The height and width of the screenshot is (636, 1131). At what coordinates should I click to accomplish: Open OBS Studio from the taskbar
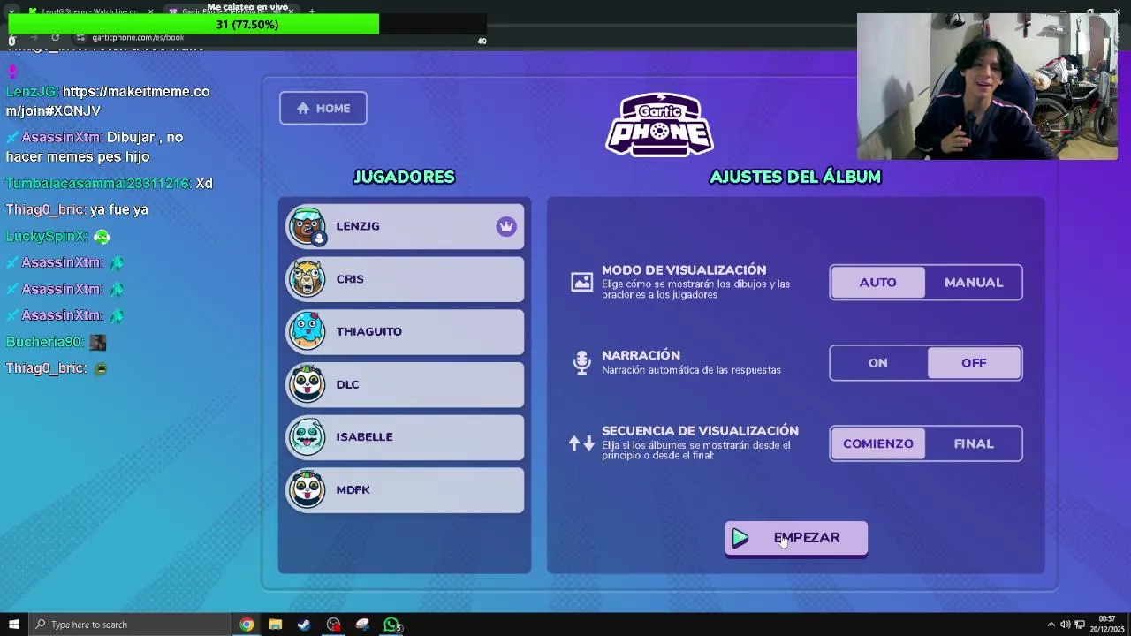333,625
